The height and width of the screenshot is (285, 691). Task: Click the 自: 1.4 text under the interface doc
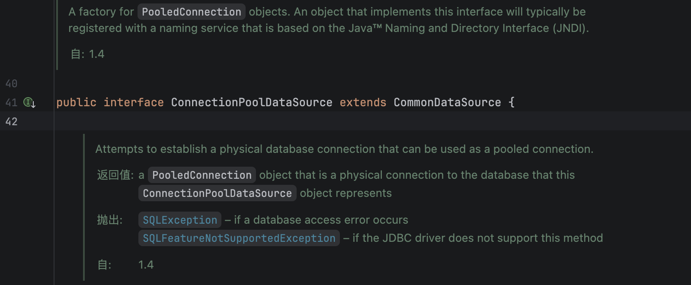point(88,54)
